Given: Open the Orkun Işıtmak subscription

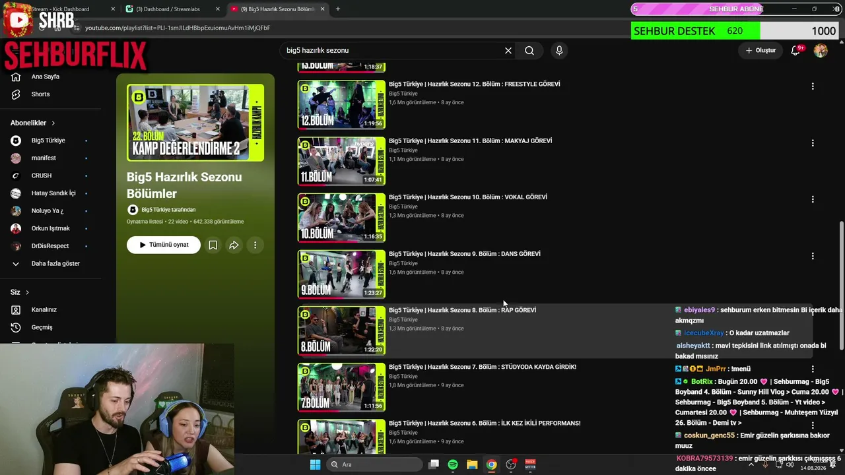Looking at the screenshot, I should (x=50, y=228).
